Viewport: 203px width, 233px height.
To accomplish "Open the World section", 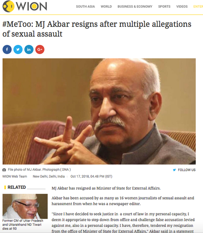I will coord(106,7).
